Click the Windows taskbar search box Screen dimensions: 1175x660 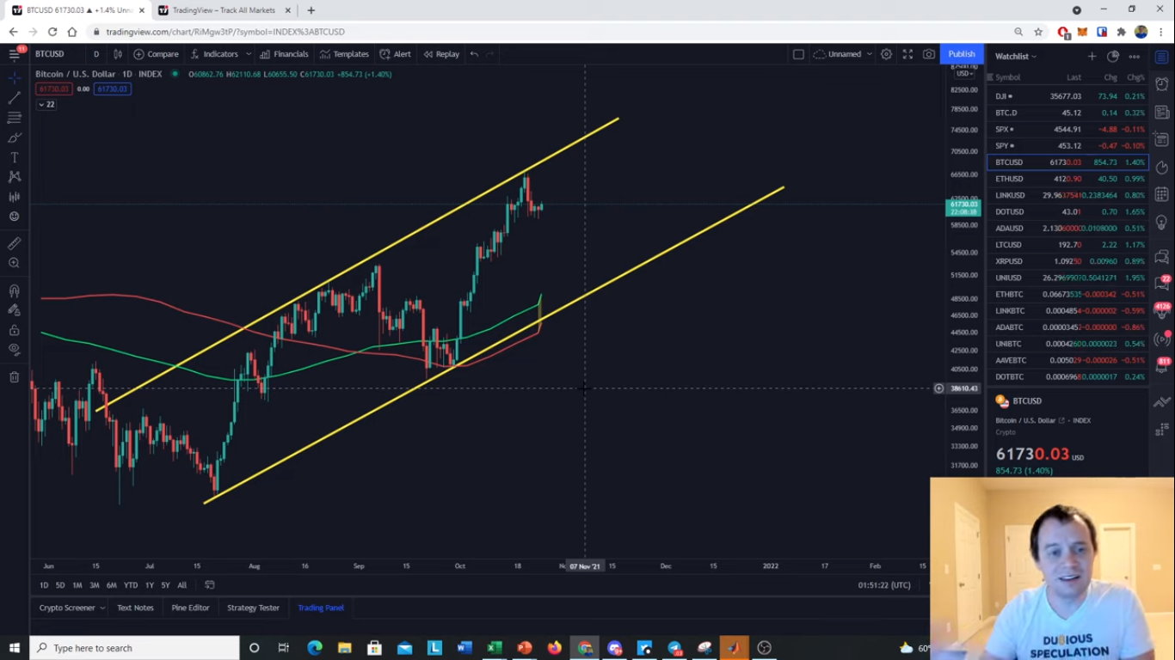[x=135, y=648]
